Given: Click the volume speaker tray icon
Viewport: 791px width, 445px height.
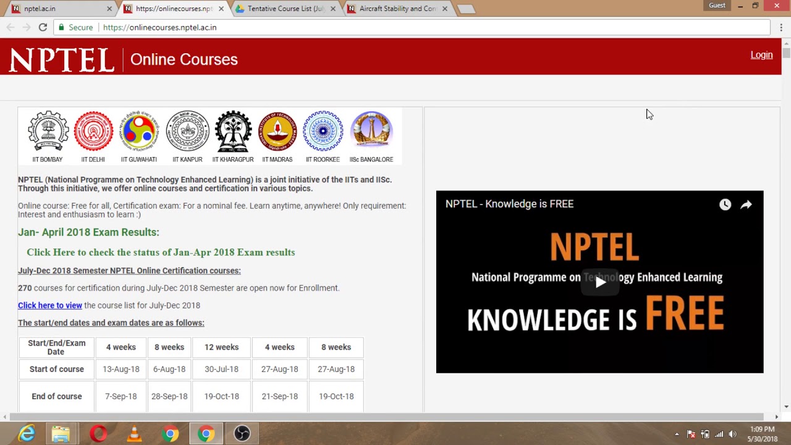Looking at the screenshot, I should (733, 434).
